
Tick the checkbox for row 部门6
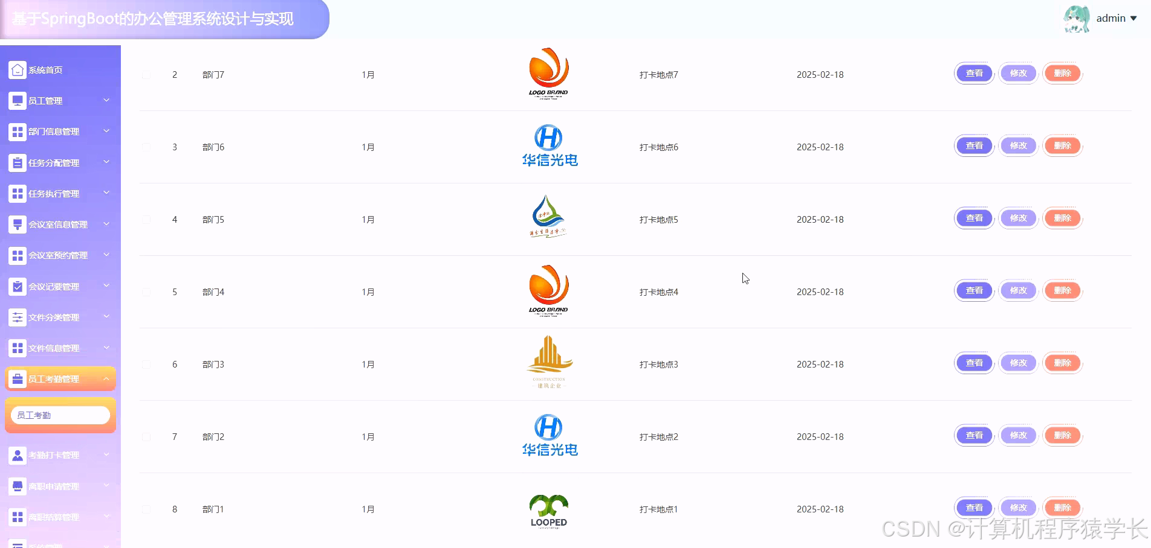click(146, 147)
